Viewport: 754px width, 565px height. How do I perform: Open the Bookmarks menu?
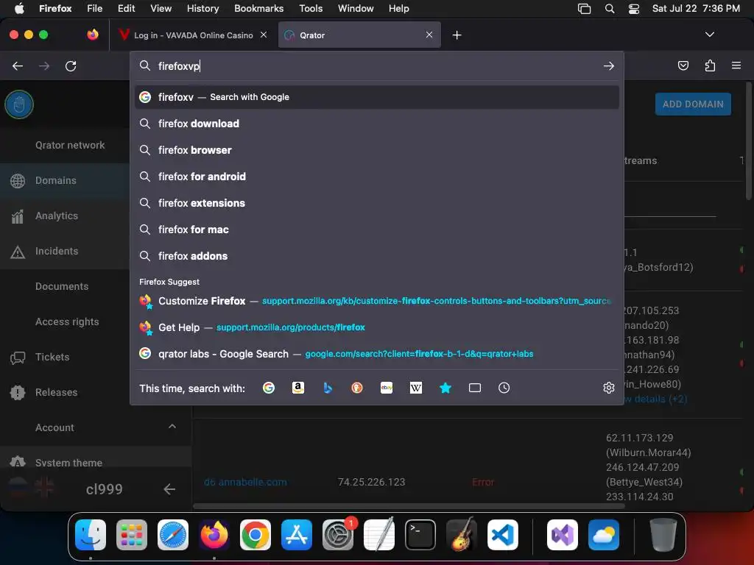pos(258,9)
